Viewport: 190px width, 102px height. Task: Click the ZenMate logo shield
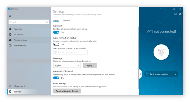pyautogui.click(x=9, y=9)
